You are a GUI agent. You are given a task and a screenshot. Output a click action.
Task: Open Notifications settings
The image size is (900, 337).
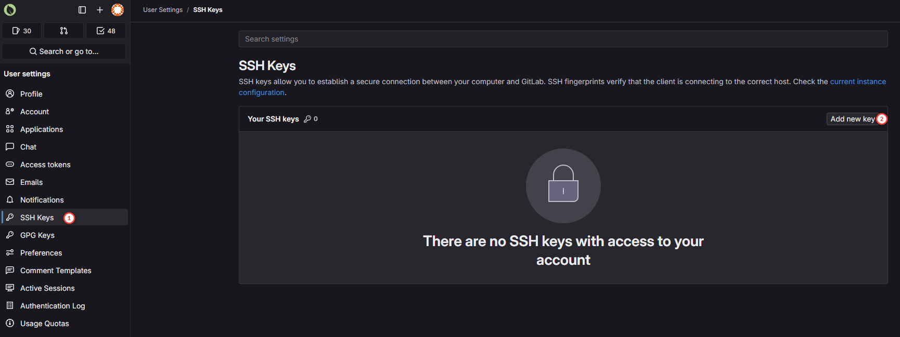(x=42, y=200)
